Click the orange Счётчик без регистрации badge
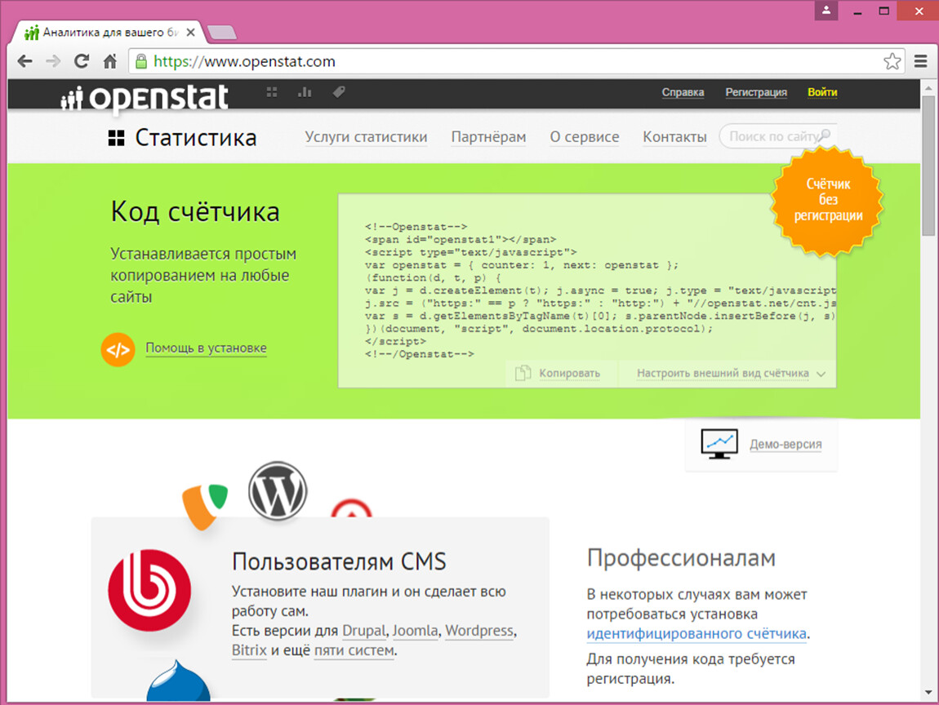939x705 pixels. (828, 200)
